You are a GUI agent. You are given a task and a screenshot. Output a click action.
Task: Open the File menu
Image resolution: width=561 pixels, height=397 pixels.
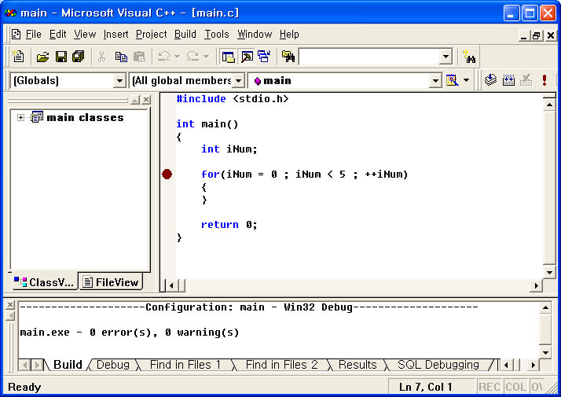tap(33, 35)
